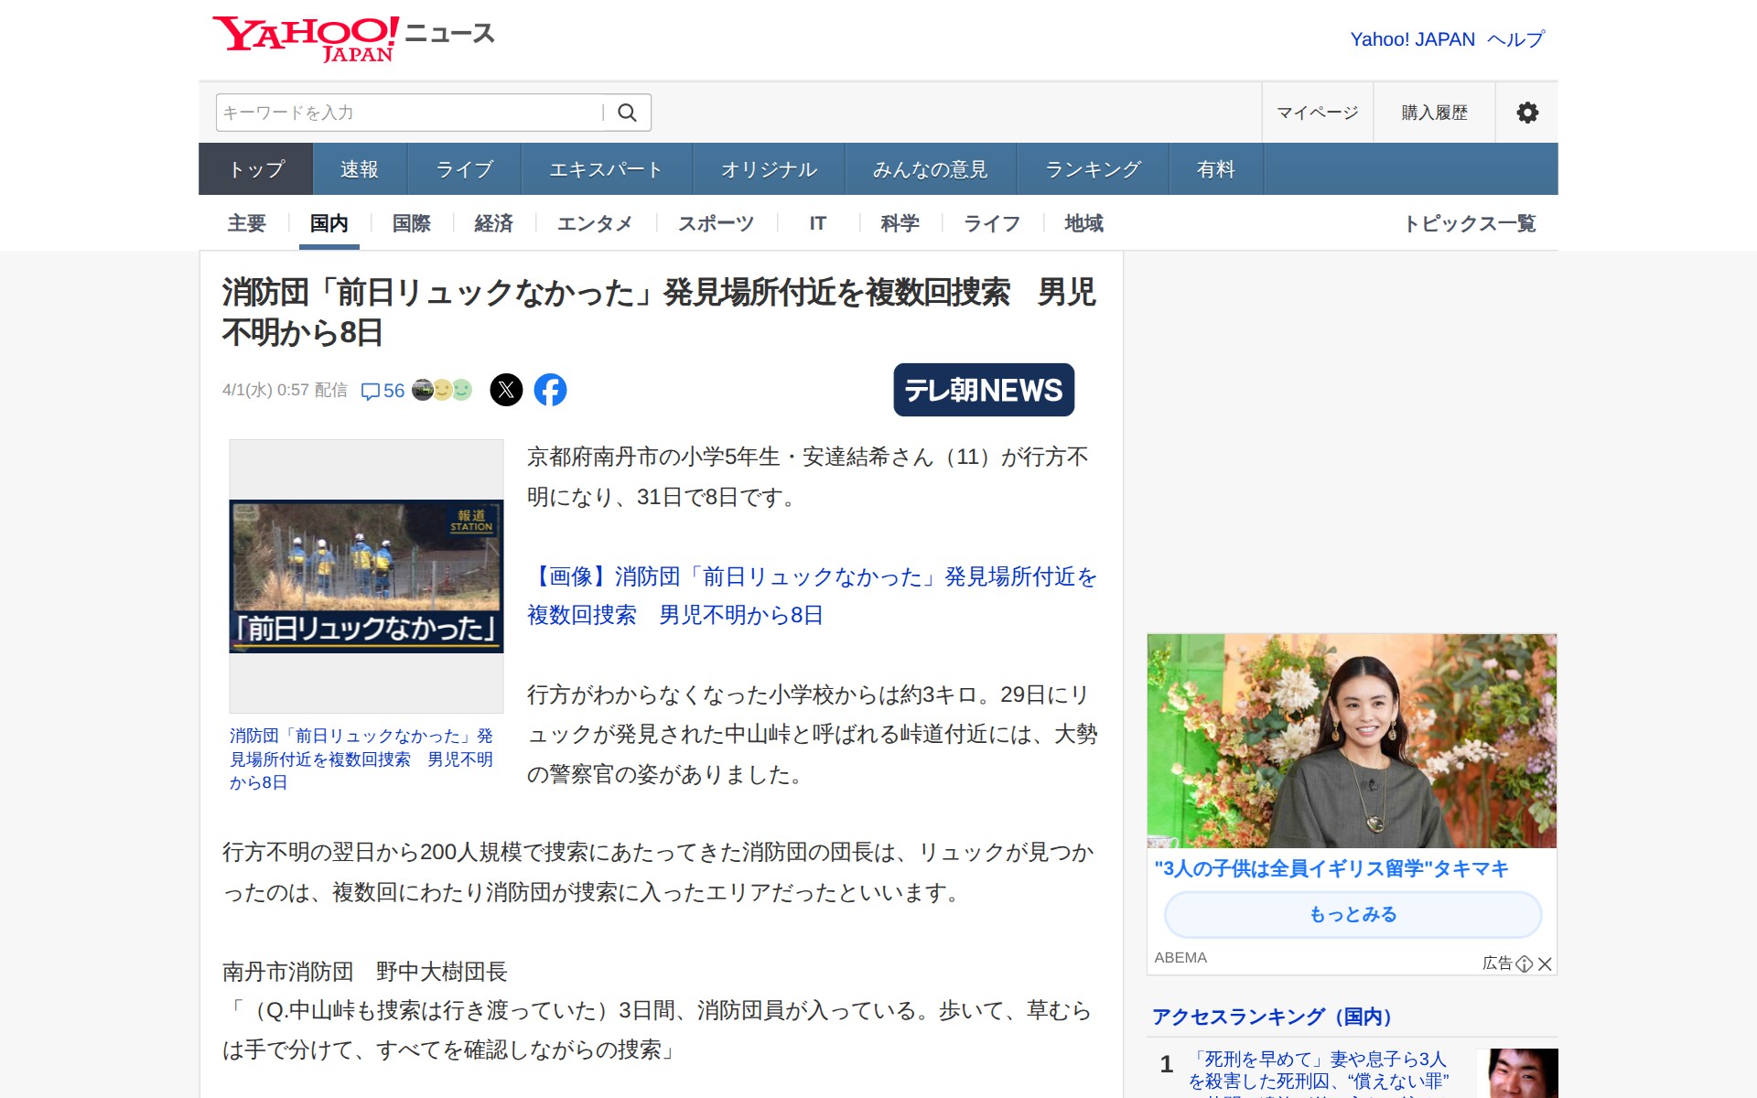Select the 国際 category tab
Screen dimensions: 1757x1098
tap(411, 223)
